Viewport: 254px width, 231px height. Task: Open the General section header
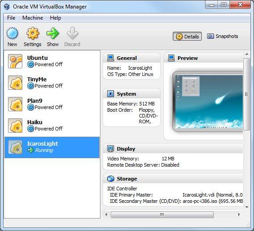pos(132,58)
